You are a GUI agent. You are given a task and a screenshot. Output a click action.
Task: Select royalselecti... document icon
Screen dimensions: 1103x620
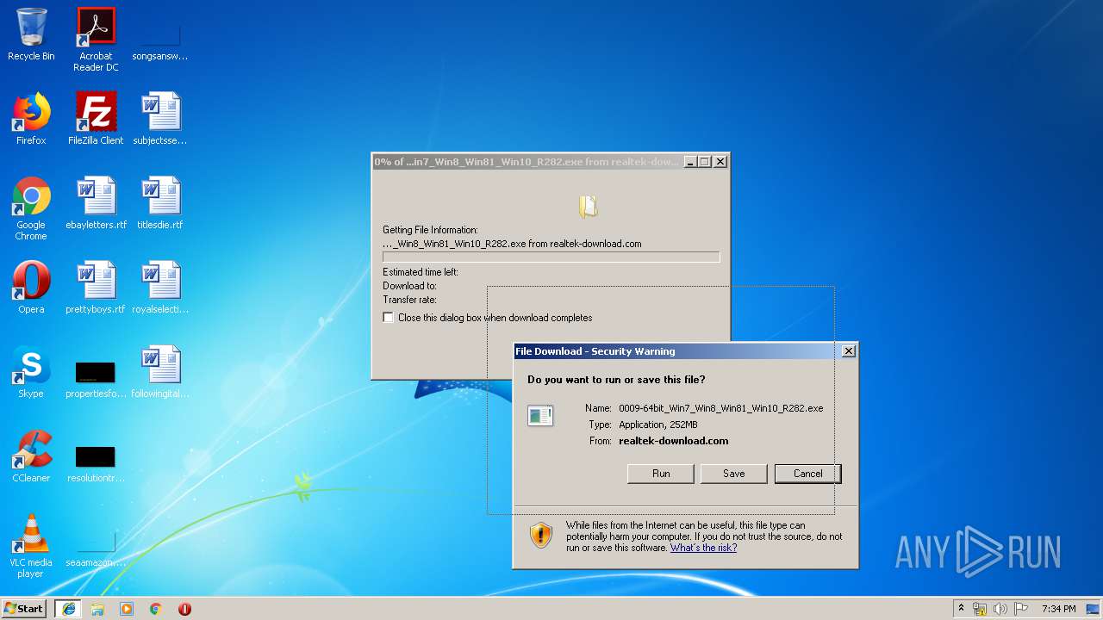coord(160,288)
